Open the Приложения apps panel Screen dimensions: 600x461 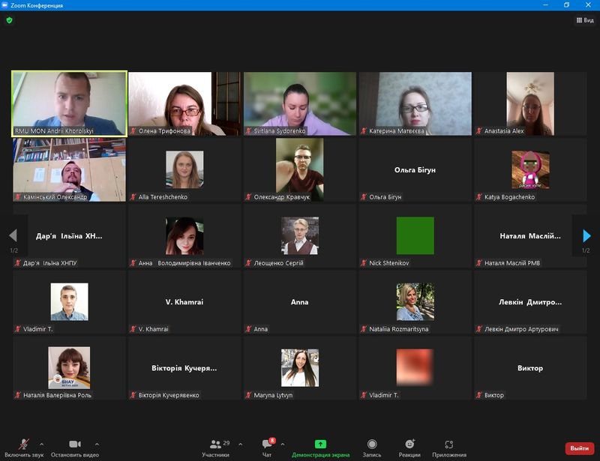click(x=448, y=447)
